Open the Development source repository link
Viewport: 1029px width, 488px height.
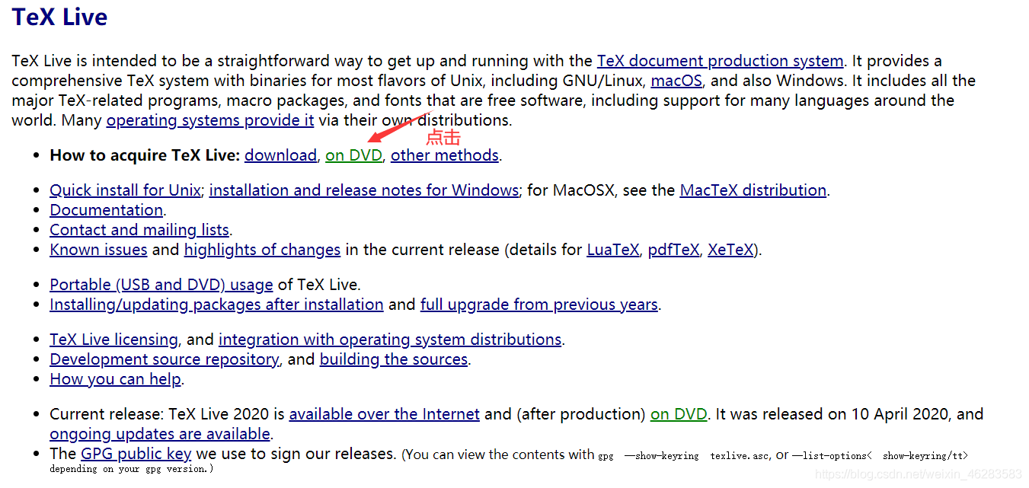(x=165, y=359)
